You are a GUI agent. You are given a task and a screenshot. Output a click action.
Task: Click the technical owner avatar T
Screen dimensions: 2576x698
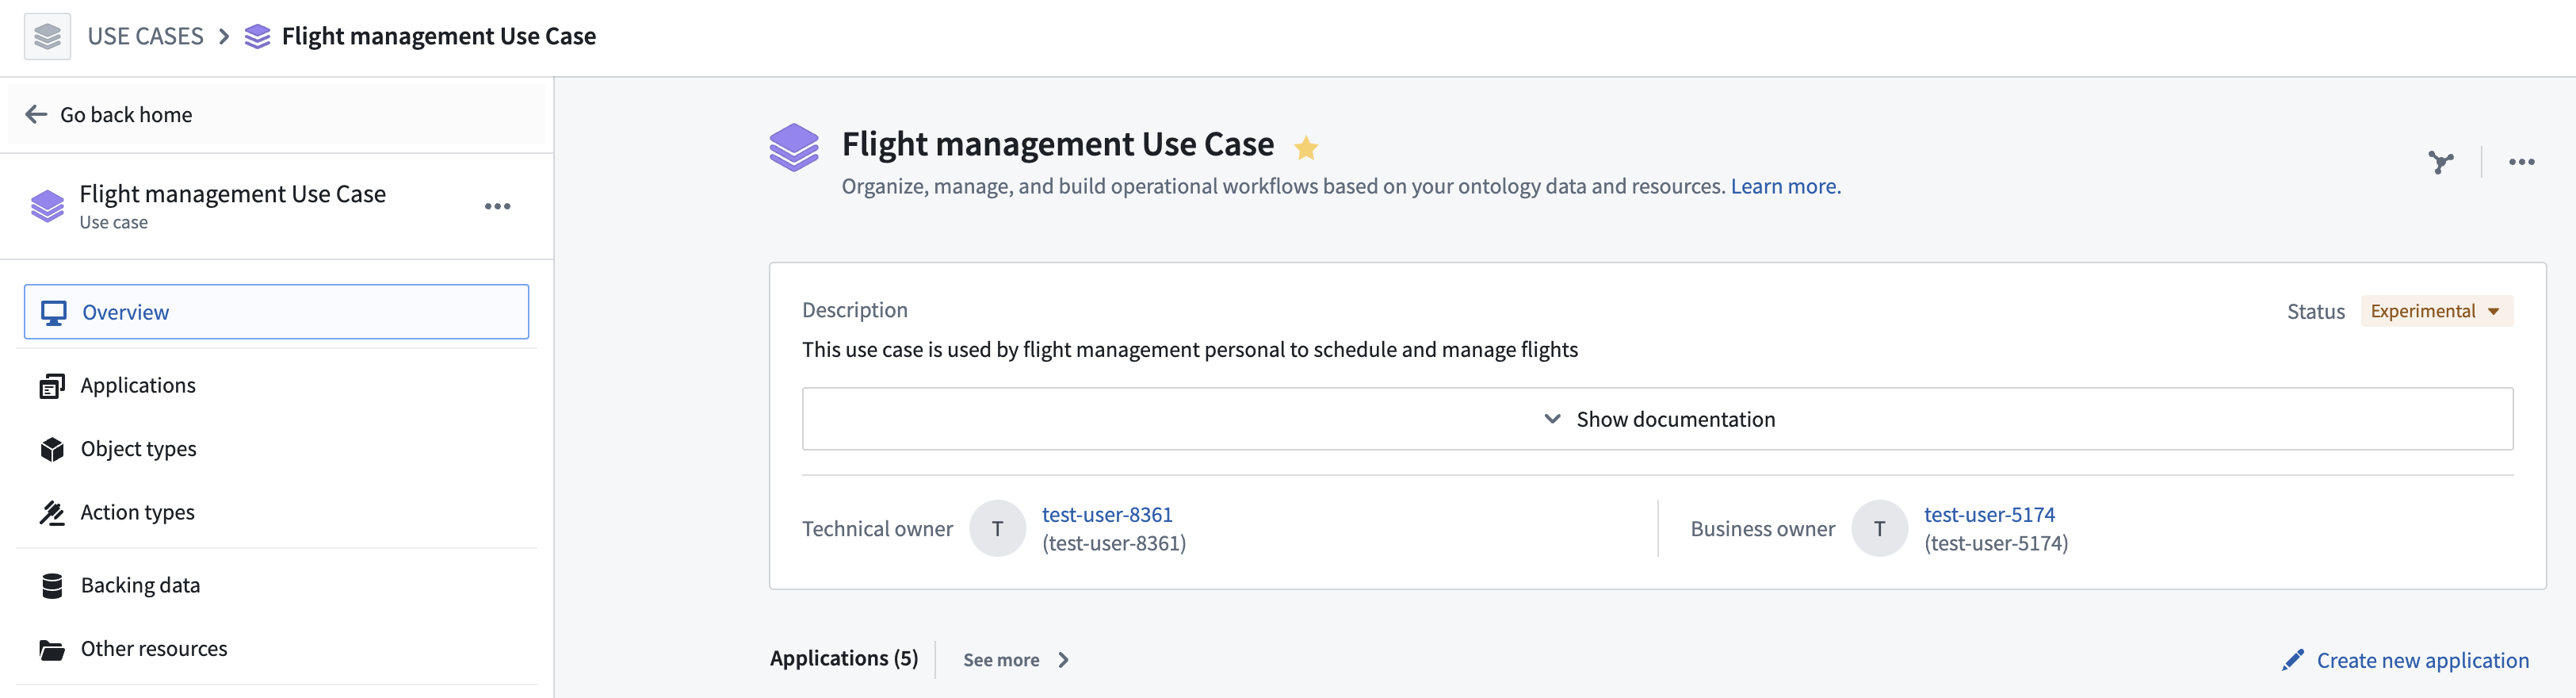click(x=997, y=529)
